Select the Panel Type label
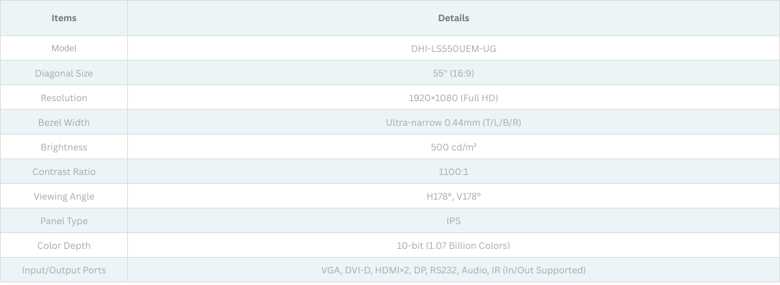The image size is (780, 285). coord(64,221)
